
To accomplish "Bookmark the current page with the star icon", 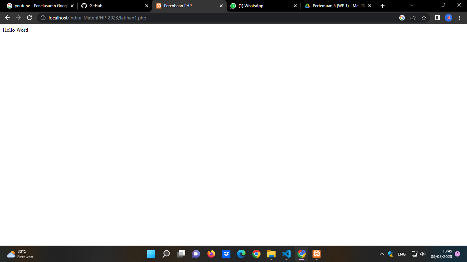I will pyautogui.click(x=424, y=18).
